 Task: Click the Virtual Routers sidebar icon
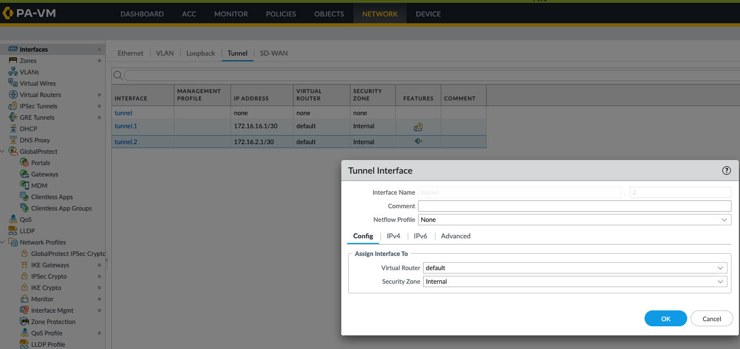(x=14, y=95)
